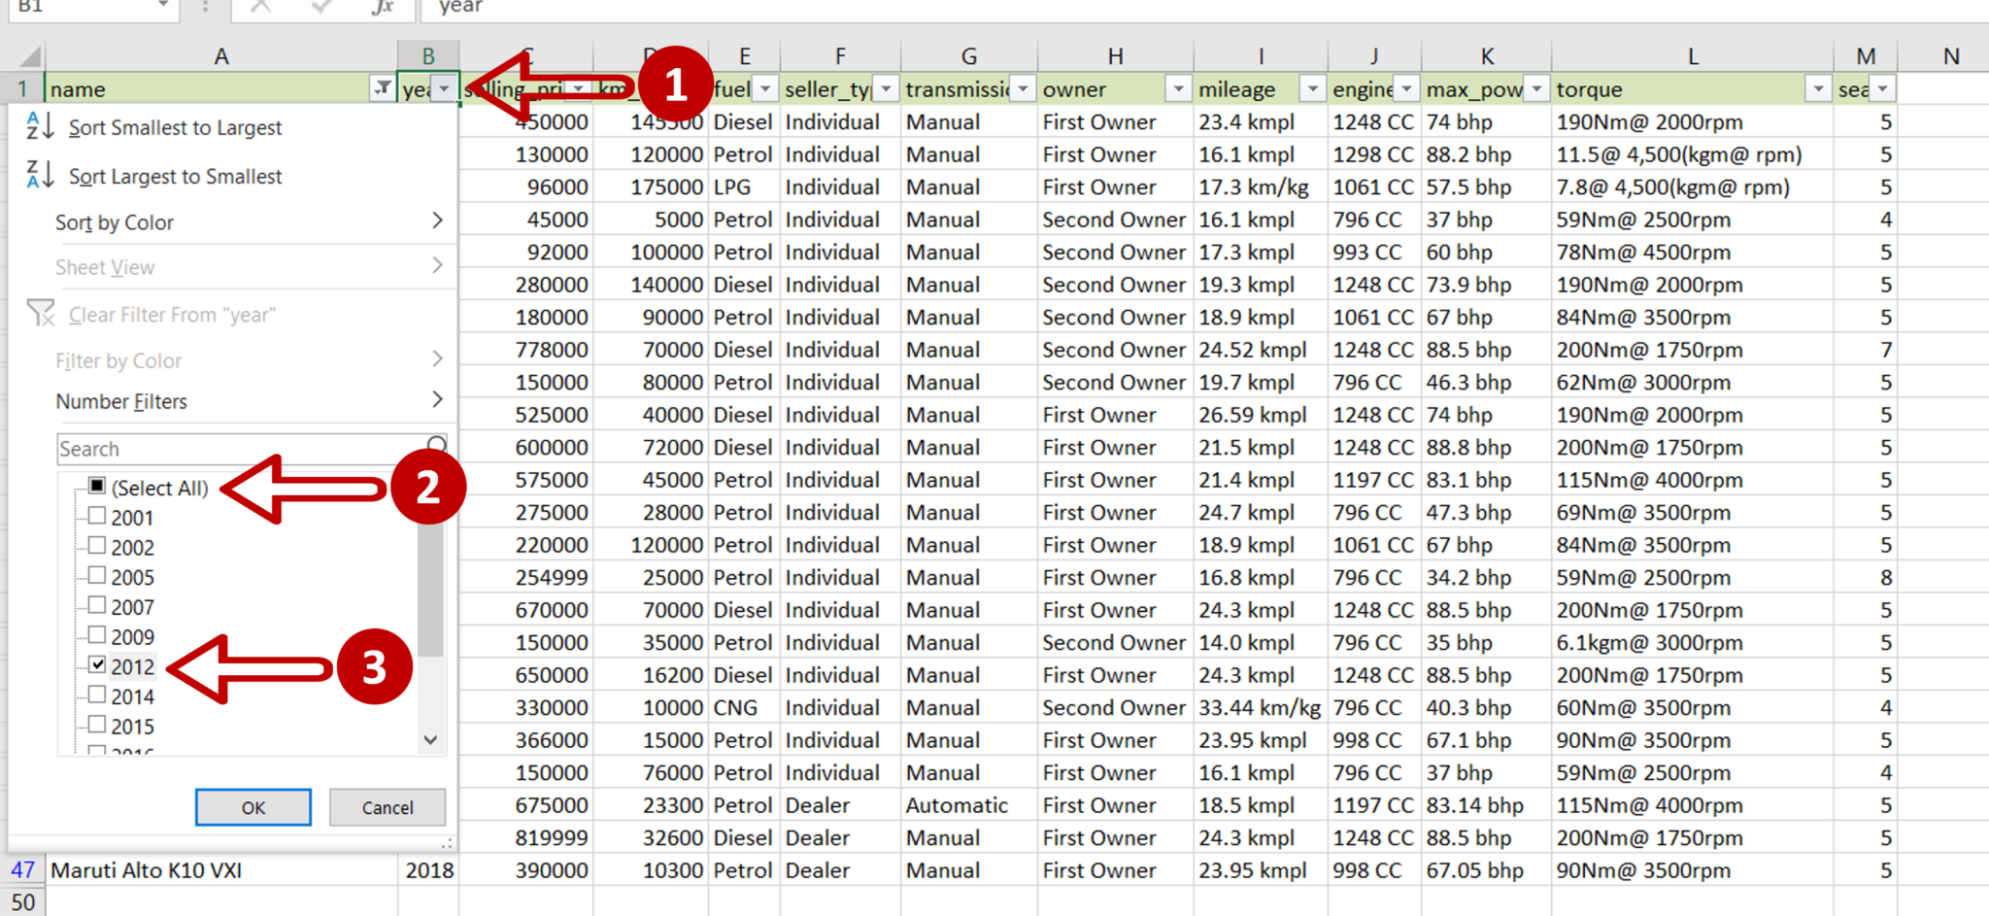The height and width of the screenshot is (916, 1989).
Task: Click the Enter checkmark beside the formula bar
Action: (320, 7)
